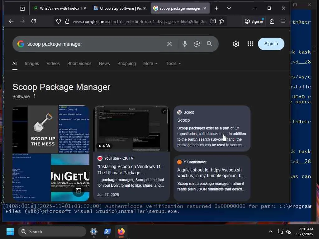The width and height of the screenshot is (319, 239).
Task: Expand the video preview to fullscreen
Action: click(164, 111)
